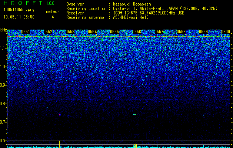233x148 pixels.
Task: Click the short yellow spike below 0551
Action: (25, 146)
